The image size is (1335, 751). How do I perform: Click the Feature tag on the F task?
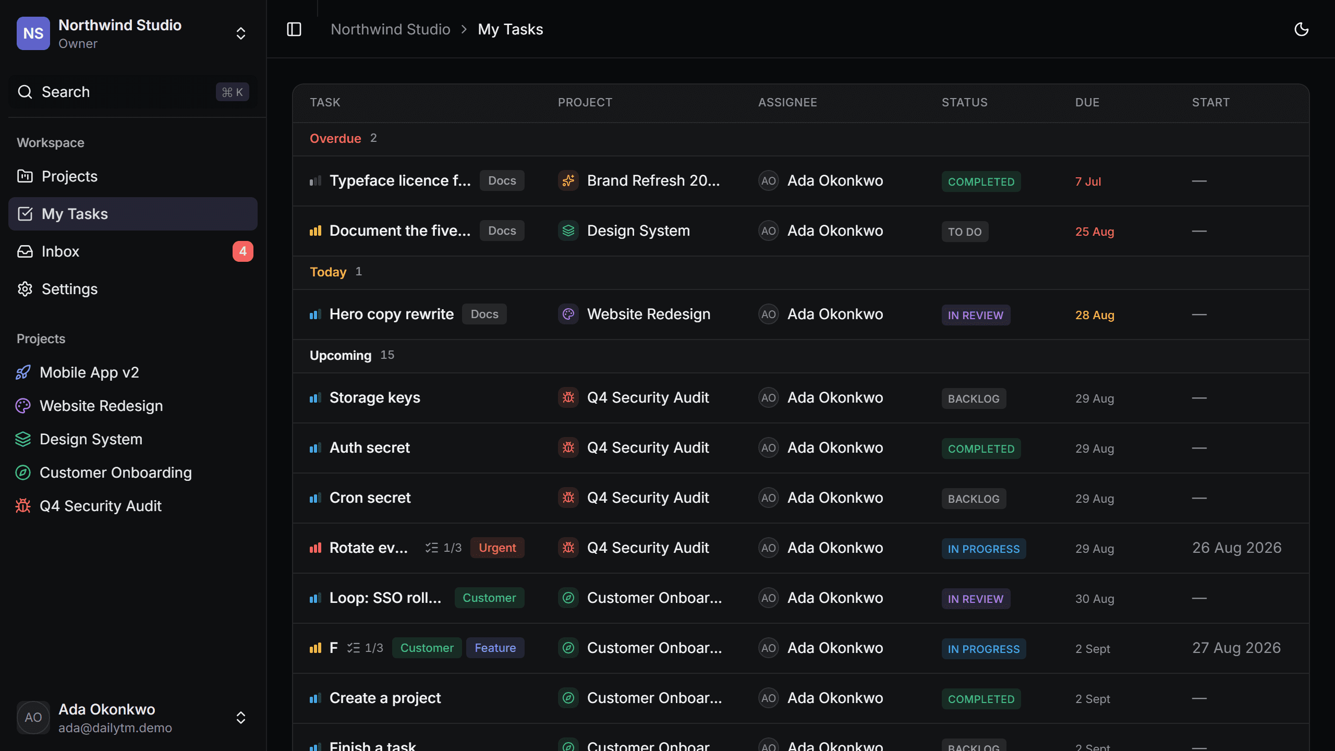[x=495, y=648]
